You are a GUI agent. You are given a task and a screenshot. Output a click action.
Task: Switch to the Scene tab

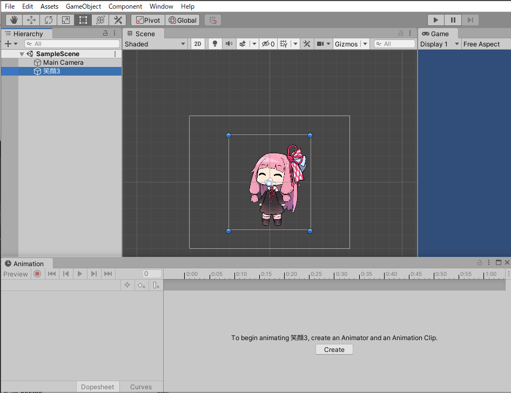click(x=141, y=34)
